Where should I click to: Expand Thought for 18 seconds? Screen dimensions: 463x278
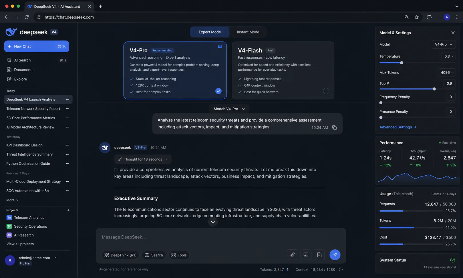coord(143,159)
